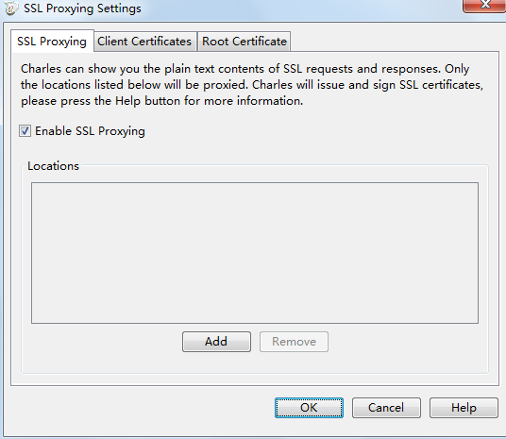The image size is (506, 439).
Task: Close the SSL Proxying Settings dialog
Action: 484,6
